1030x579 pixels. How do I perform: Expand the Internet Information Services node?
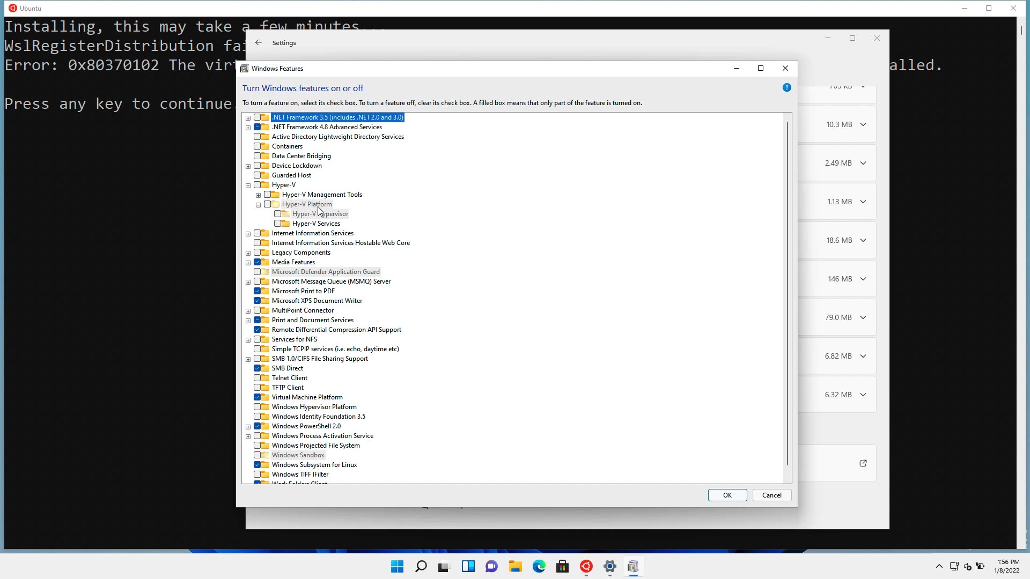[x=248, y=234]
